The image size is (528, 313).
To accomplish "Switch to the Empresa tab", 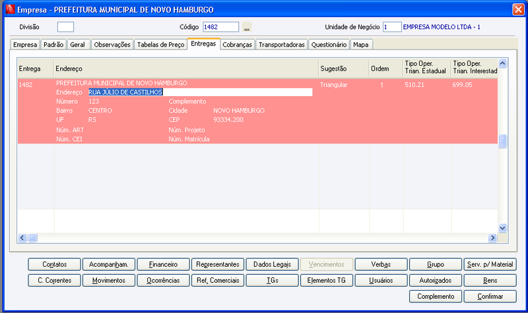I will (25, 44).
